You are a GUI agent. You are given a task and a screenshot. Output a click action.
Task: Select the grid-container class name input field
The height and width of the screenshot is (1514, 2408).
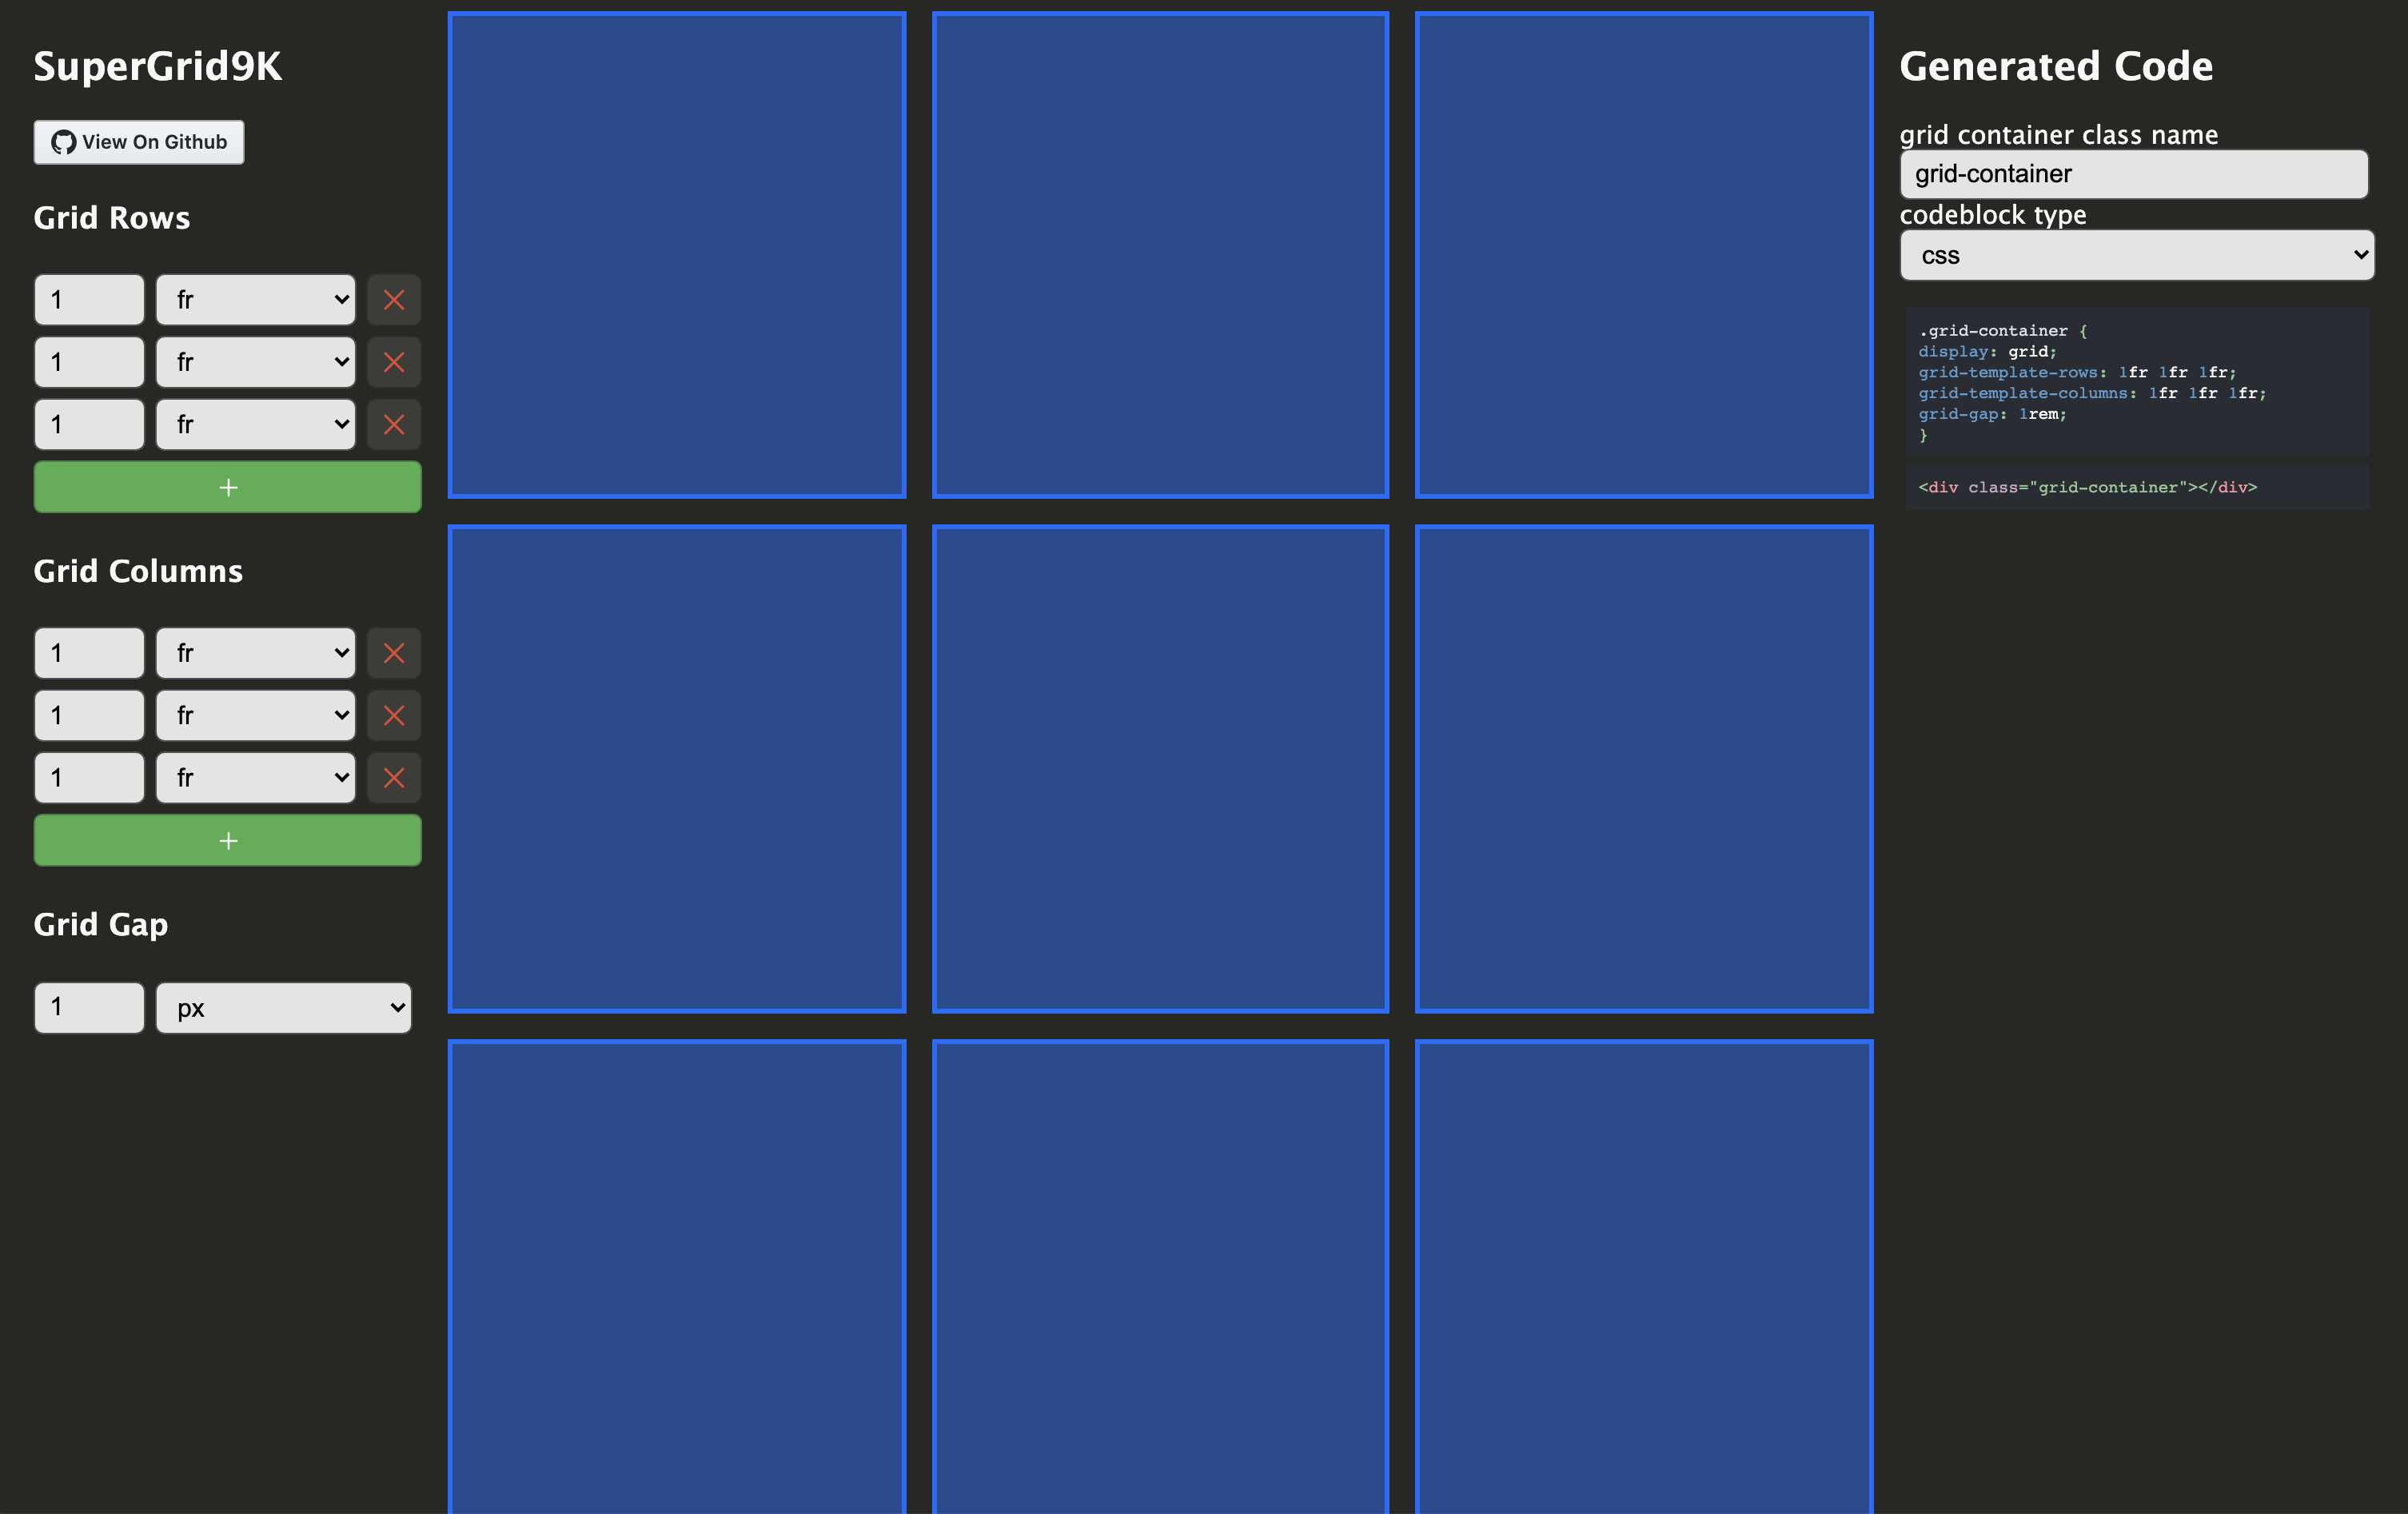(x=2135, y=173)
